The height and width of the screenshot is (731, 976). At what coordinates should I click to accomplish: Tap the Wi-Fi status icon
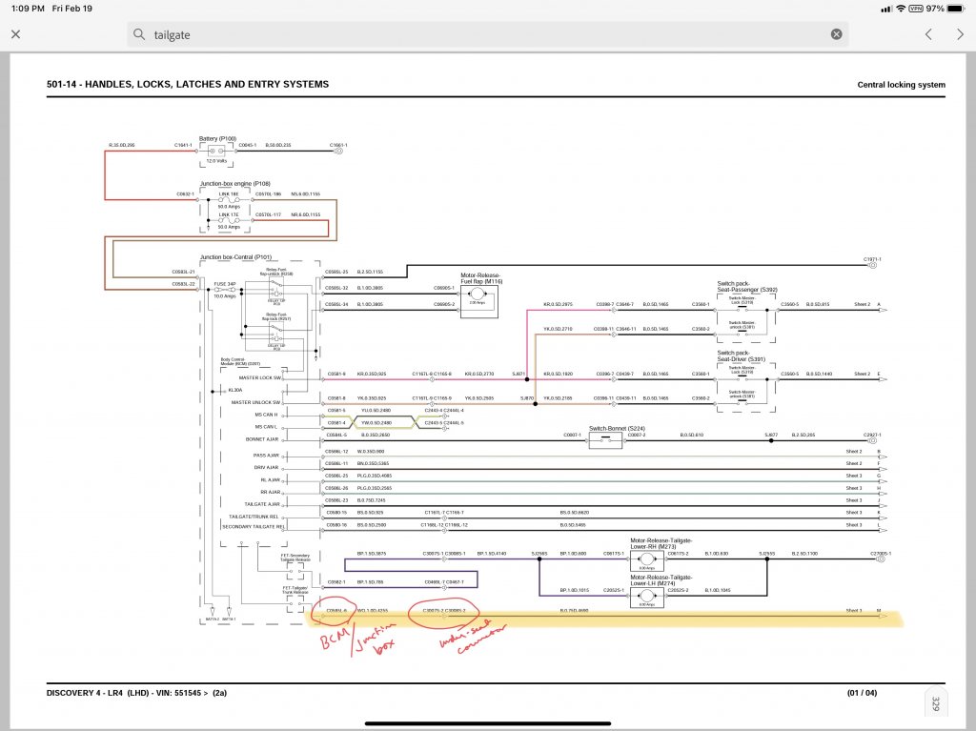pos(900,9)
